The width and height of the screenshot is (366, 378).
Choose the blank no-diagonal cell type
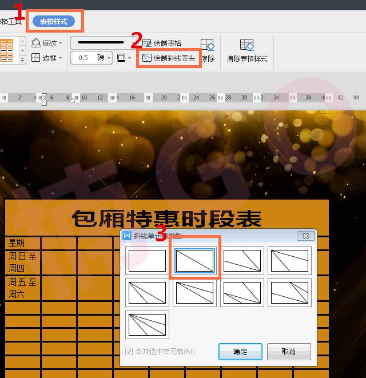(147, 261)
